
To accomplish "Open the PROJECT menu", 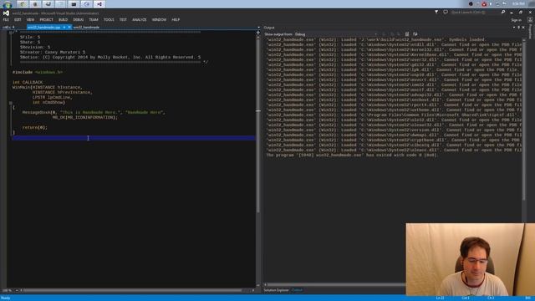I will coord(47,20).
